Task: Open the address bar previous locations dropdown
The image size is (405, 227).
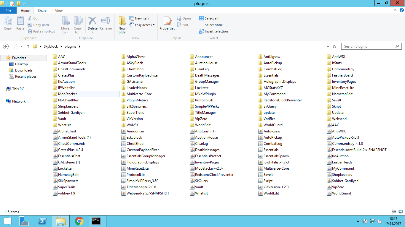Action: (x=328, y=46)
